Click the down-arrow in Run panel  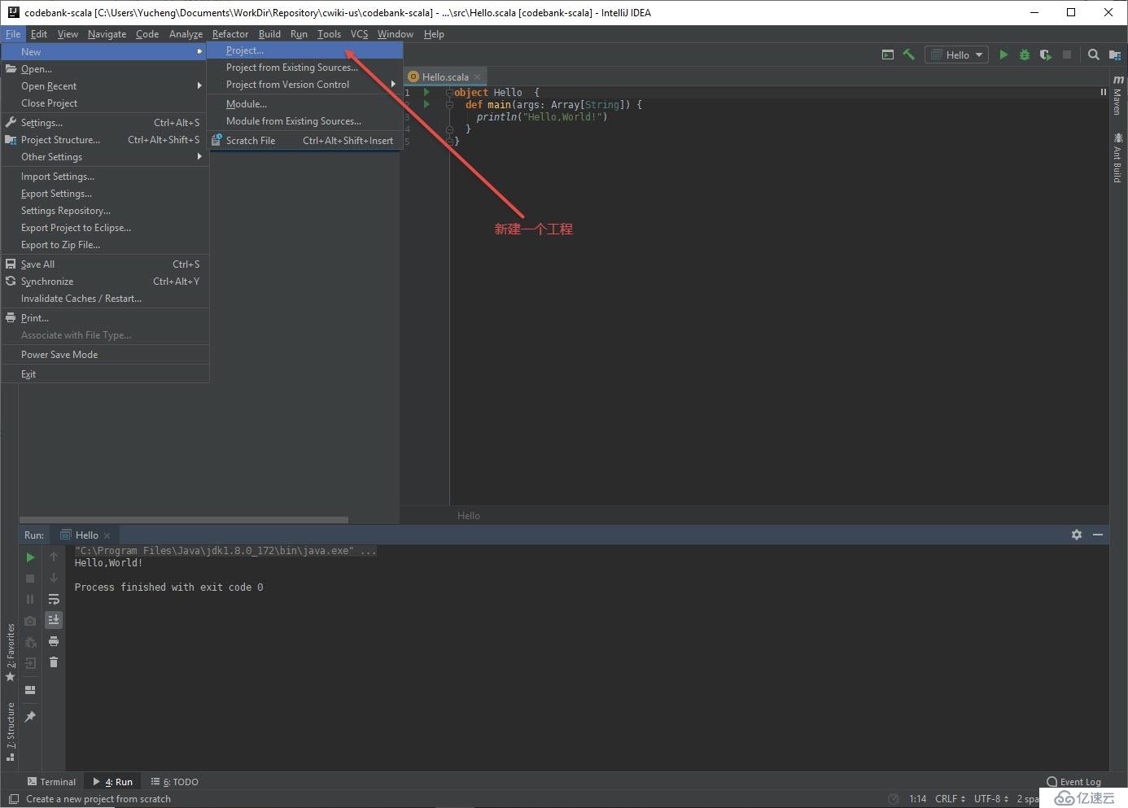pyautogui.click(x=54, y=579)
